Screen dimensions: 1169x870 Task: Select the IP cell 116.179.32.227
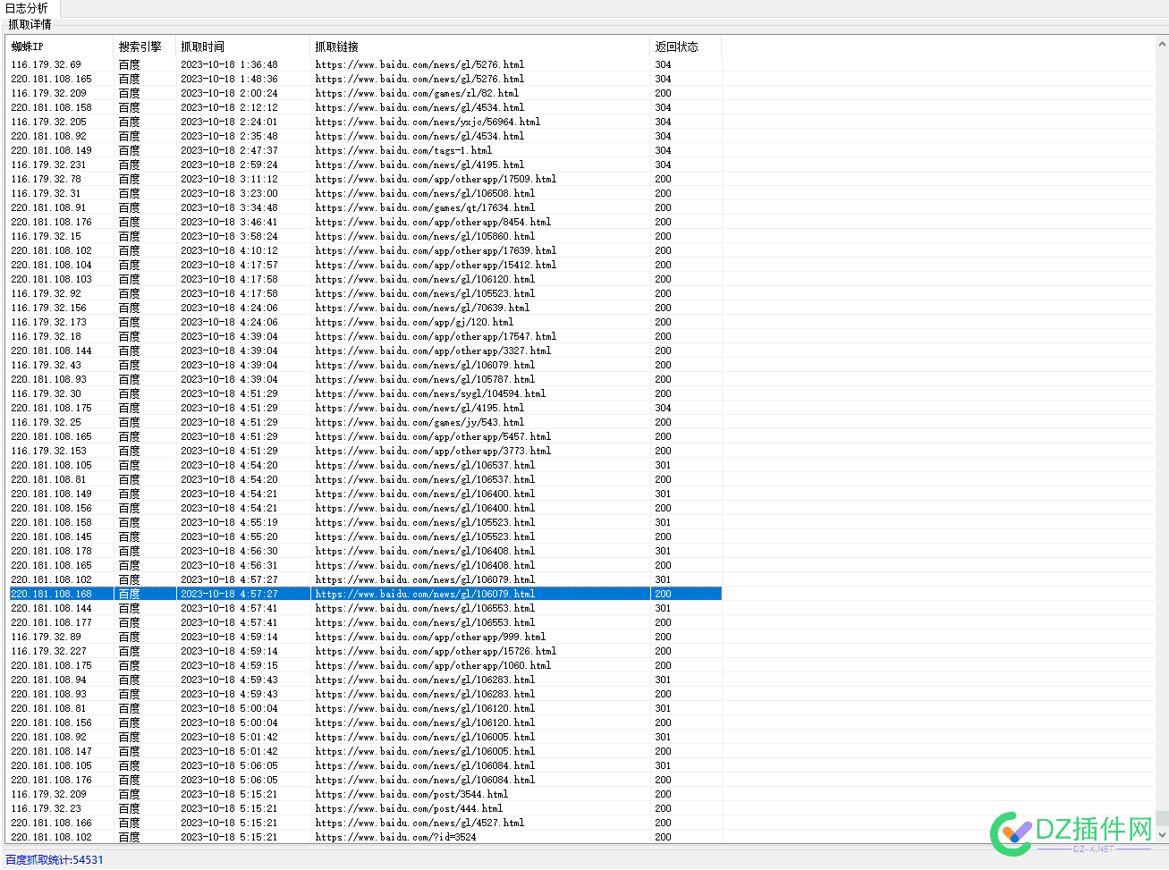[48, 651]
